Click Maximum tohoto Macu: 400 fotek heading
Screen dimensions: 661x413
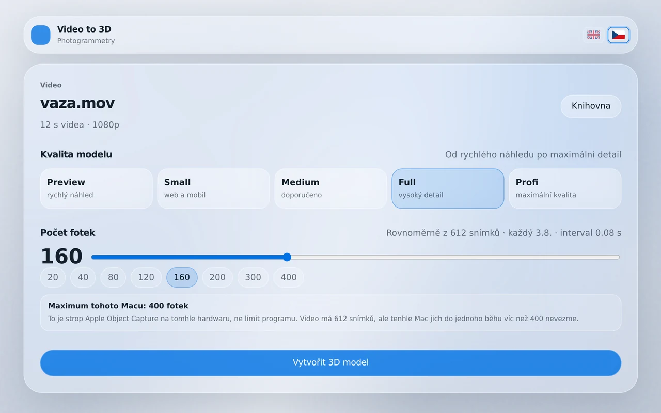point(118,306)
